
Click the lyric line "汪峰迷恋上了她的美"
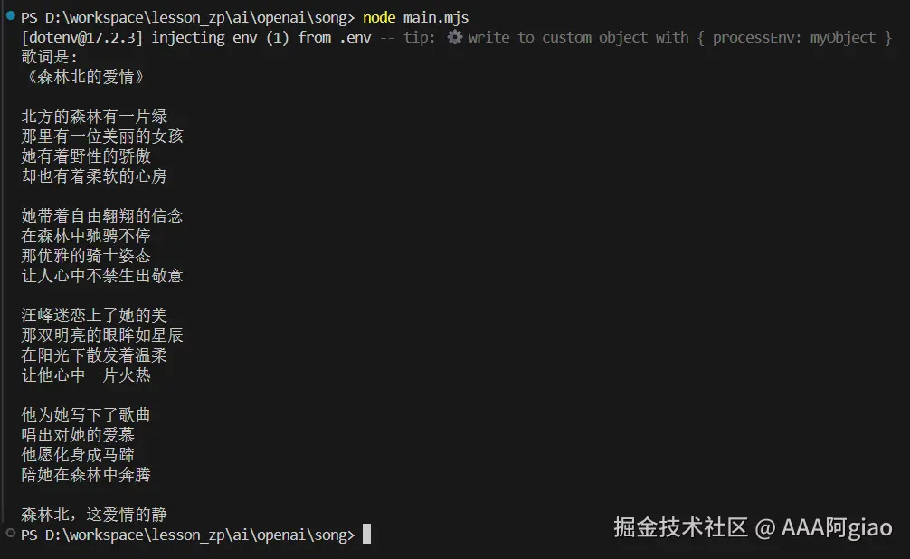94,316
